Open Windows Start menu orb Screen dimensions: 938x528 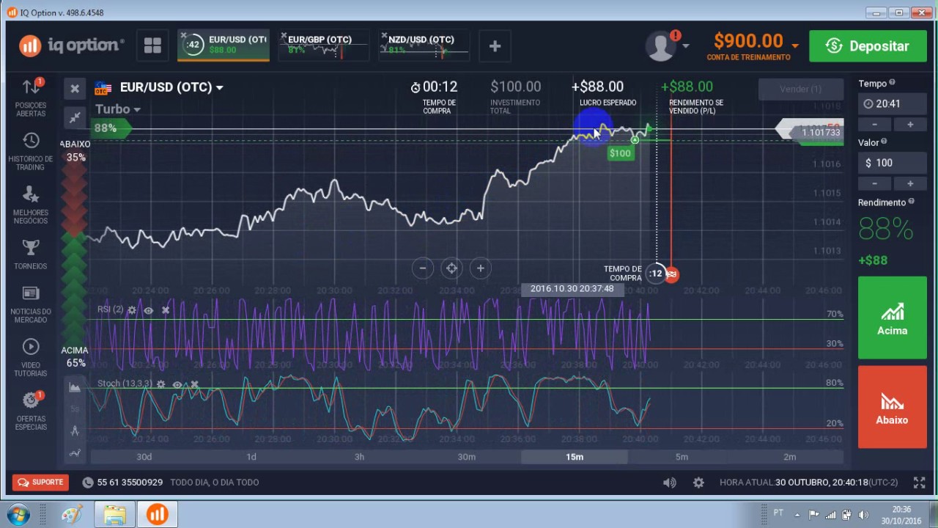tap(17, 514)
